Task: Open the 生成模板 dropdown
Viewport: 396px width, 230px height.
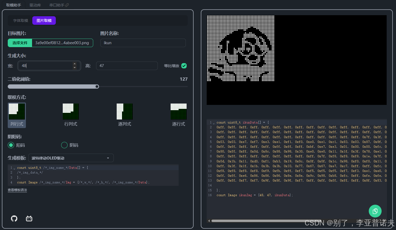Action: (71, 158)
